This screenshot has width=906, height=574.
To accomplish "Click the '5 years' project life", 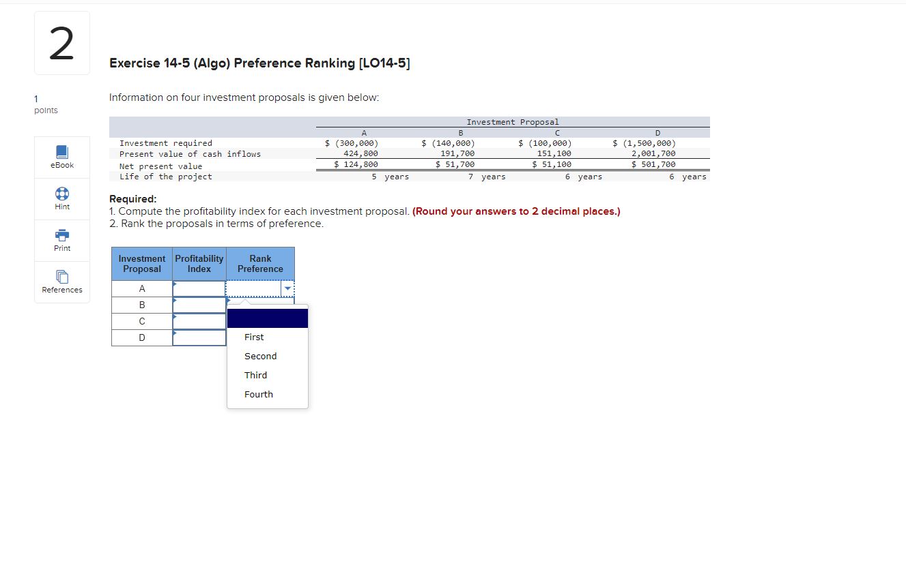I will [391, 177].
